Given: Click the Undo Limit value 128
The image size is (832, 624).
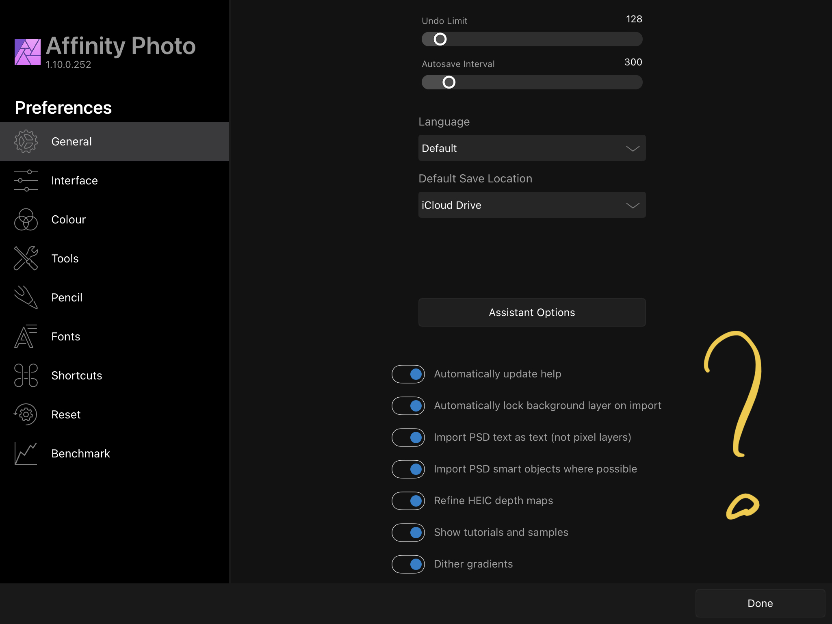Looking at the screenshot, I should [x=634, y=19].
